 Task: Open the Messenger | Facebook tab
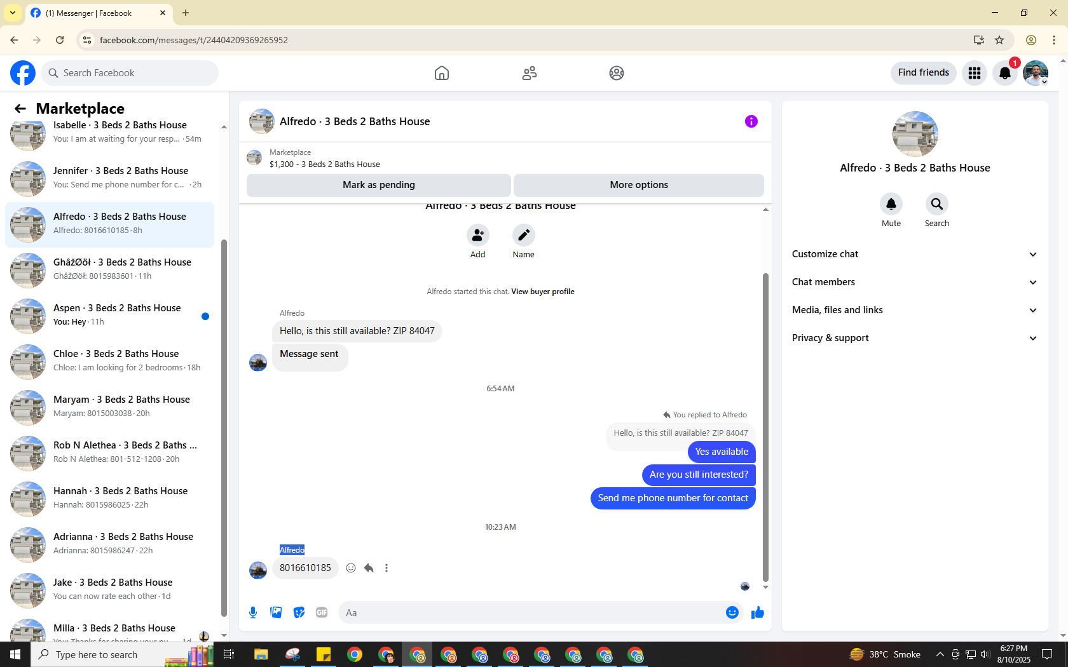pyautogui.click(x=99, y=13)
